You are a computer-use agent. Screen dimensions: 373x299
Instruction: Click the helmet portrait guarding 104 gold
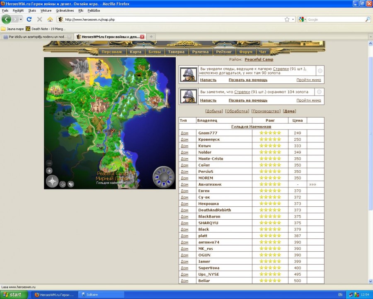pos(189,96)
